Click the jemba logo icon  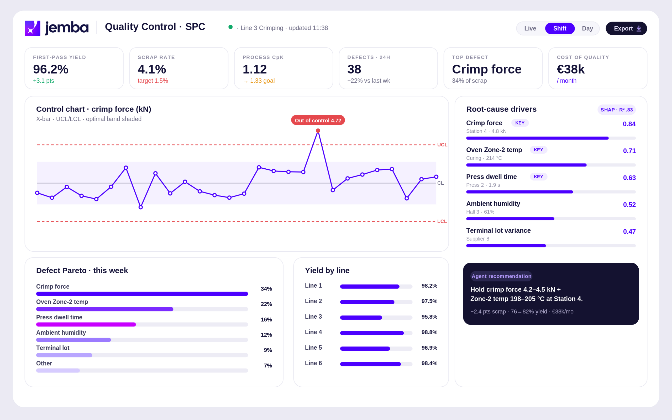33,28
